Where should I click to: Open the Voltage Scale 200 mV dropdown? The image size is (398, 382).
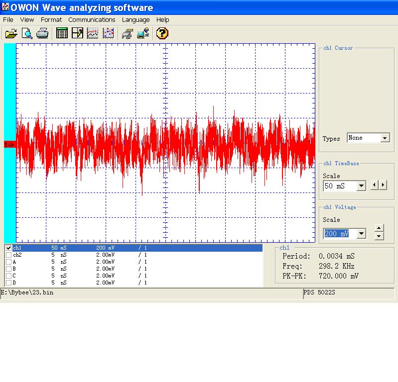point(361,233)
